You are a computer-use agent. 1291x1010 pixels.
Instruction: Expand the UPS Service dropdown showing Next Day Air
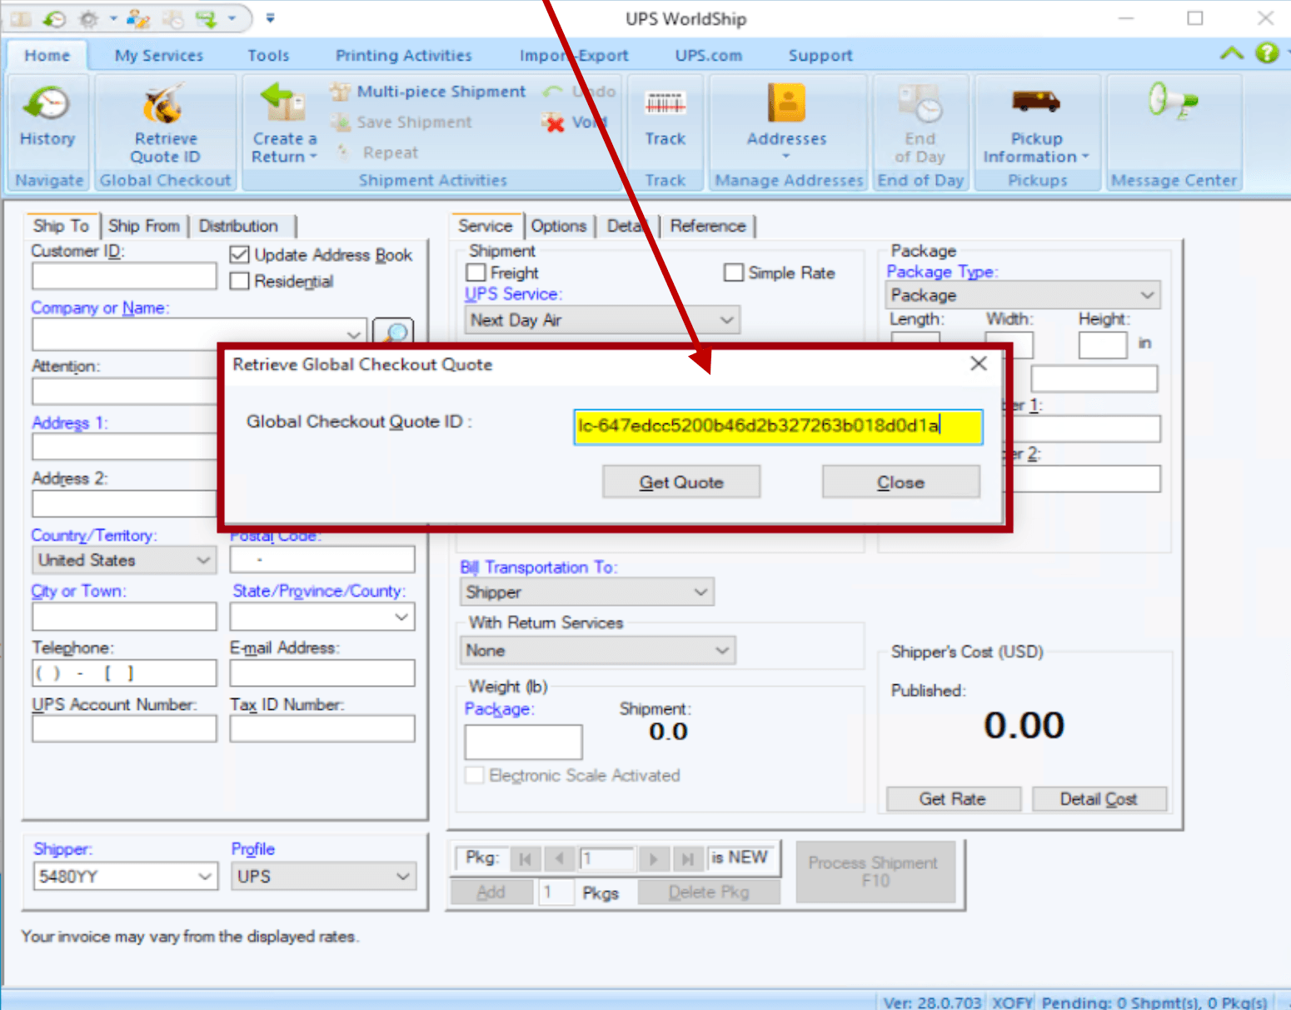click(x=602, y=320)
